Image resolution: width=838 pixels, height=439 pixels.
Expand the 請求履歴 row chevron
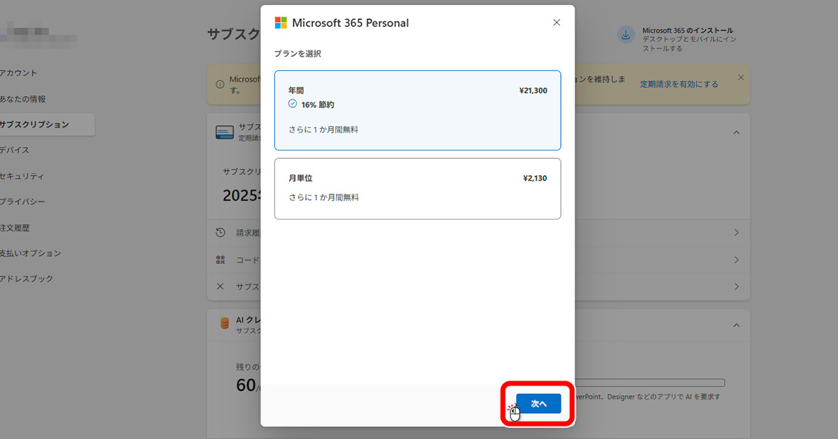(736, 233)
